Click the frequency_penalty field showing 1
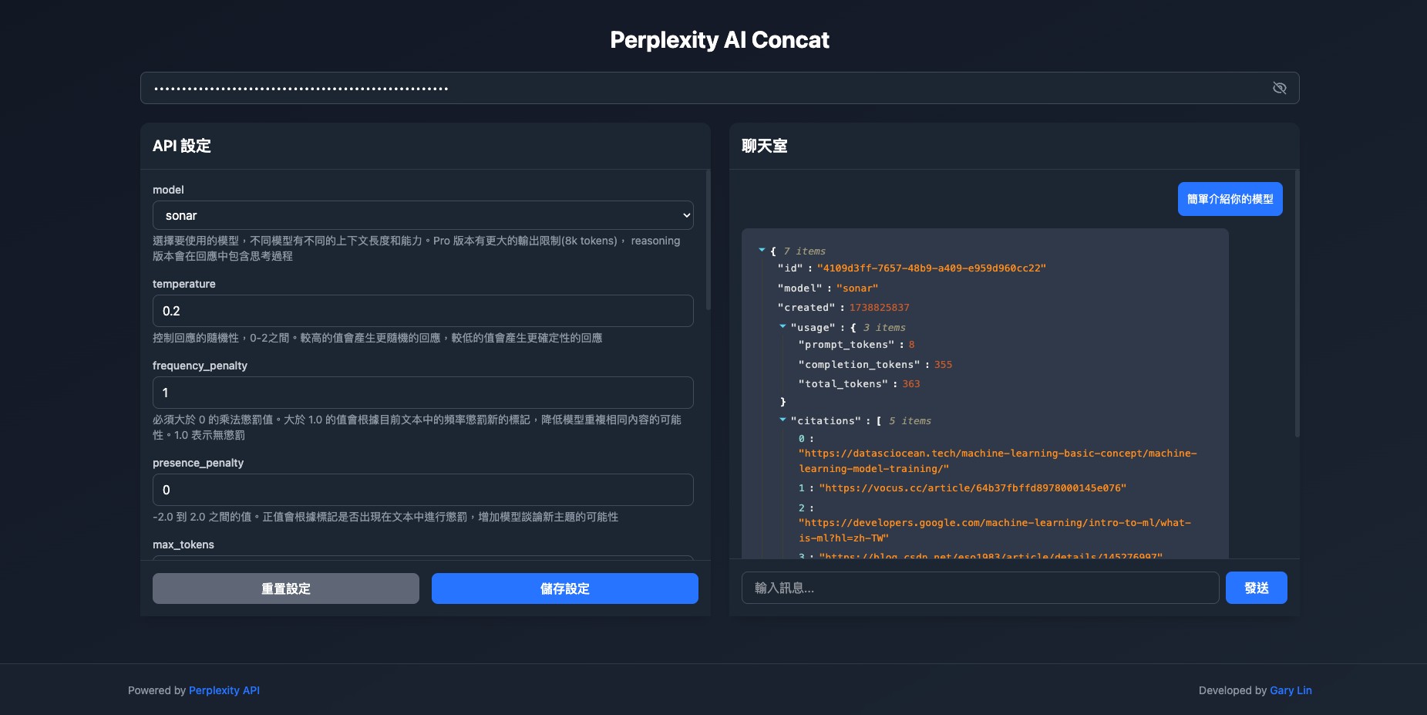This screenshot has height=715, width=1427. point(423,392)
